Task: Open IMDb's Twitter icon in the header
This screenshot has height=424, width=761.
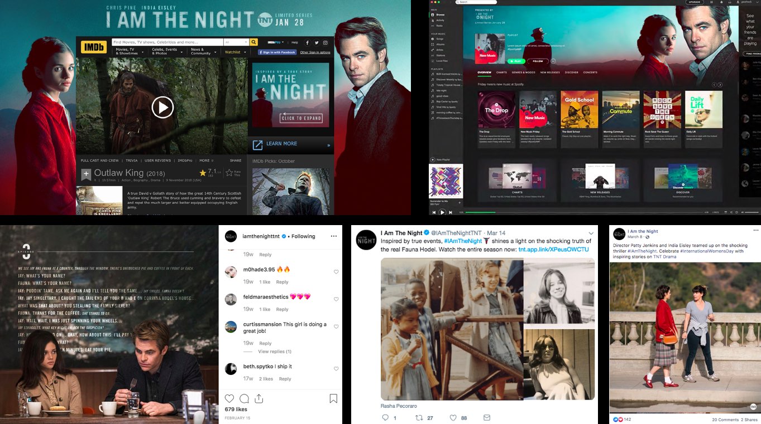Action: click(316, 42)
